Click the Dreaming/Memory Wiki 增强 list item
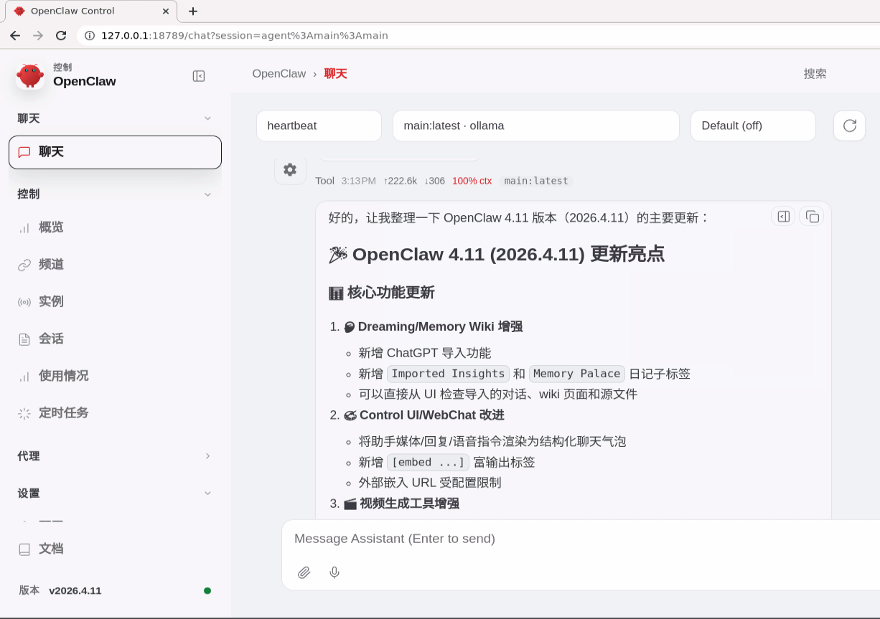Viewport: 880px width, 619px height. [x=433, y=327]
